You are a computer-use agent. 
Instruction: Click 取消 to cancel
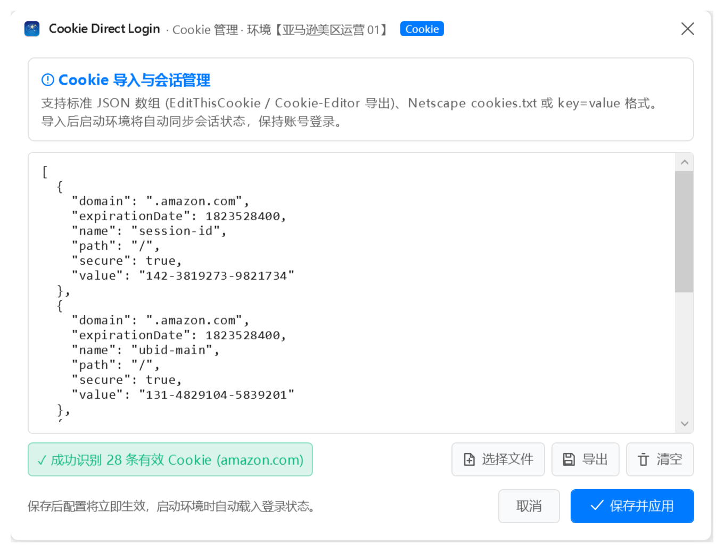coord(529,506)
